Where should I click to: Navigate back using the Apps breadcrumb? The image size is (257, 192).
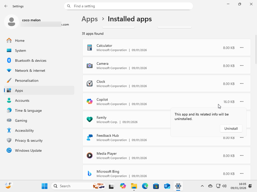(x=90, y=19)
